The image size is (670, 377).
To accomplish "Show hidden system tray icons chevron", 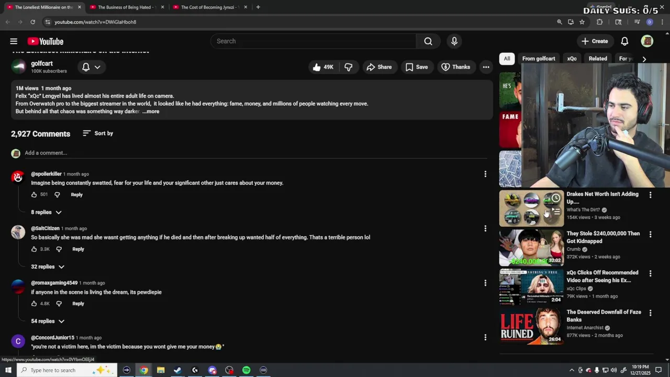I will [571, 370].
